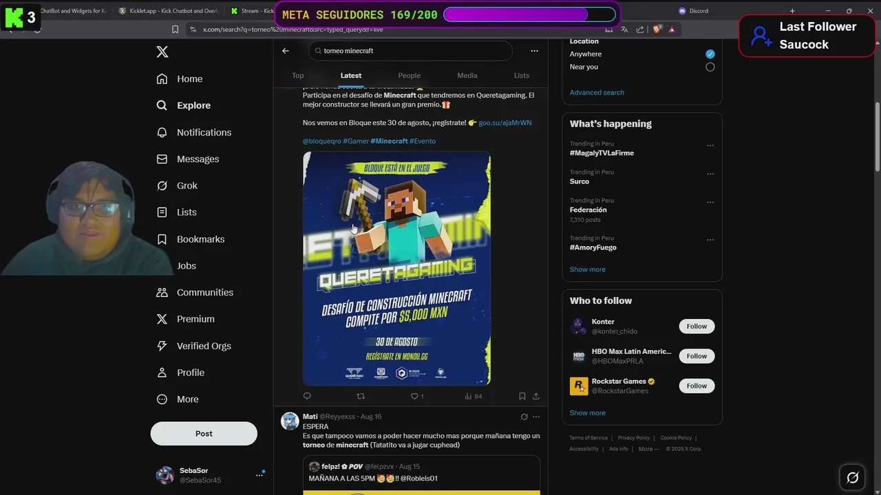
Task: Open Messages in the sidebar
Action: click(x=188, y=159)
